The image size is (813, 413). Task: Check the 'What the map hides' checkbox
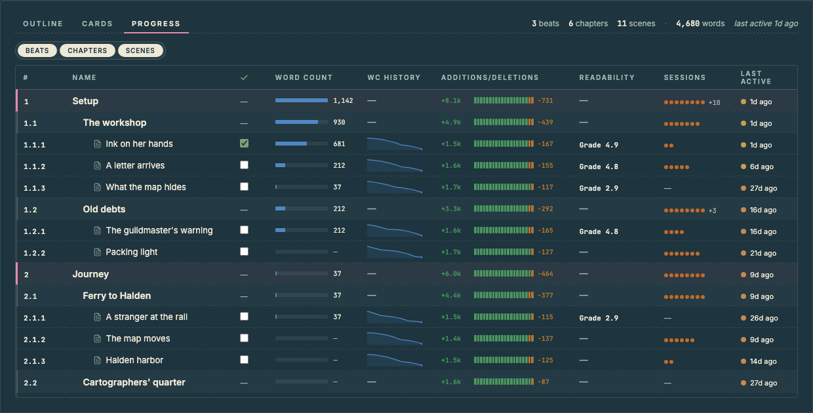(245, 187)
